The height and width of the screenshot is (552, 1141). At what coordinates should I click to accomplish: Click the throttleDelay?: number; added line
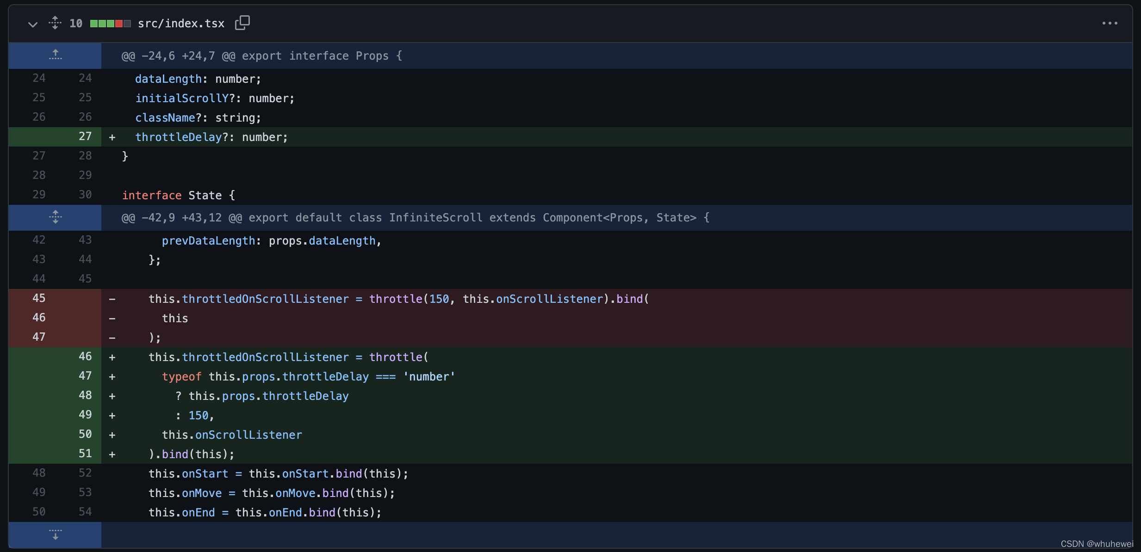pyautogui.click(x=617, y=137)
